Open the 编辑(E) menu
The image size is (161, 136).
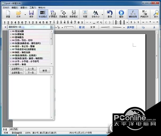[15, 8]
